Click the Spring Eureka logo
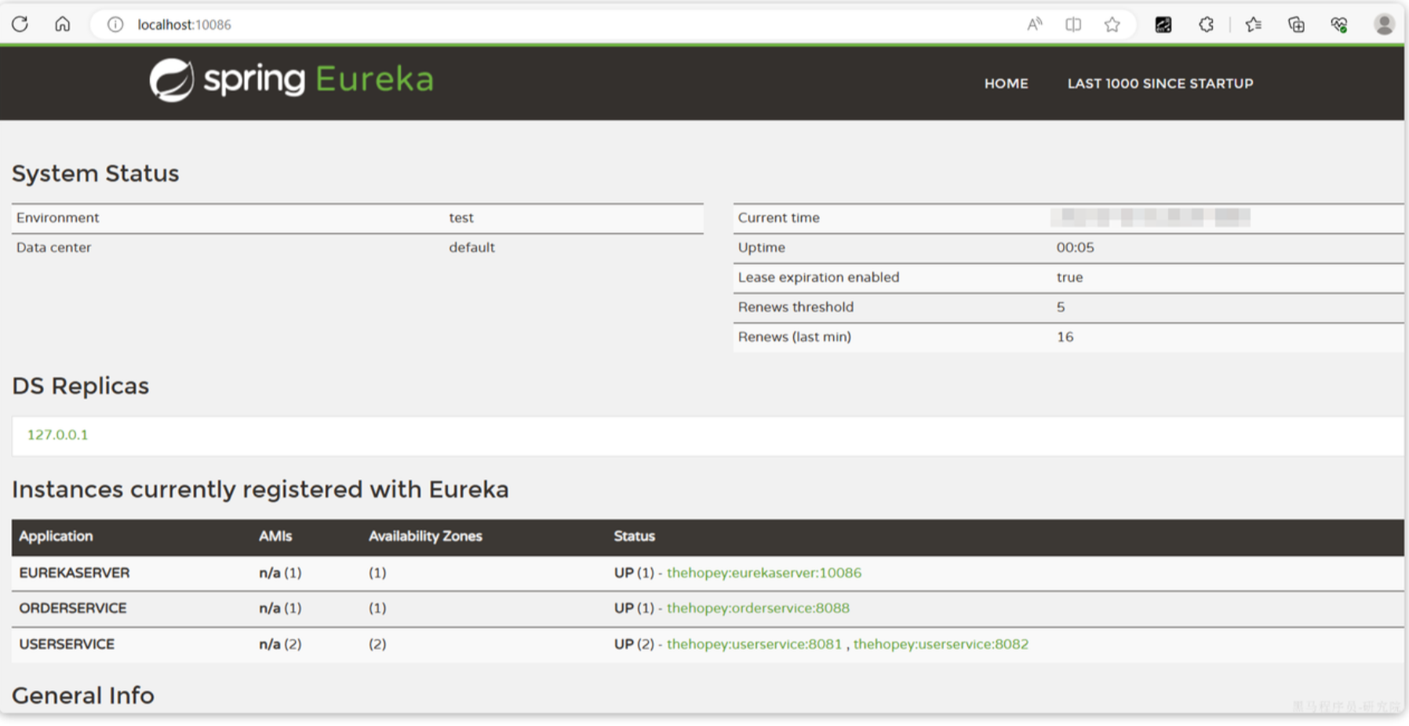The width and height of the screenshot is (1409, 726). (x=291, y=80)
